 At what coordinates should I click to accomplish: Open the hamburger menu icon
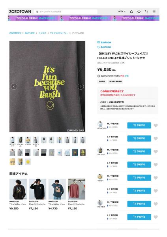pos(154,12)
